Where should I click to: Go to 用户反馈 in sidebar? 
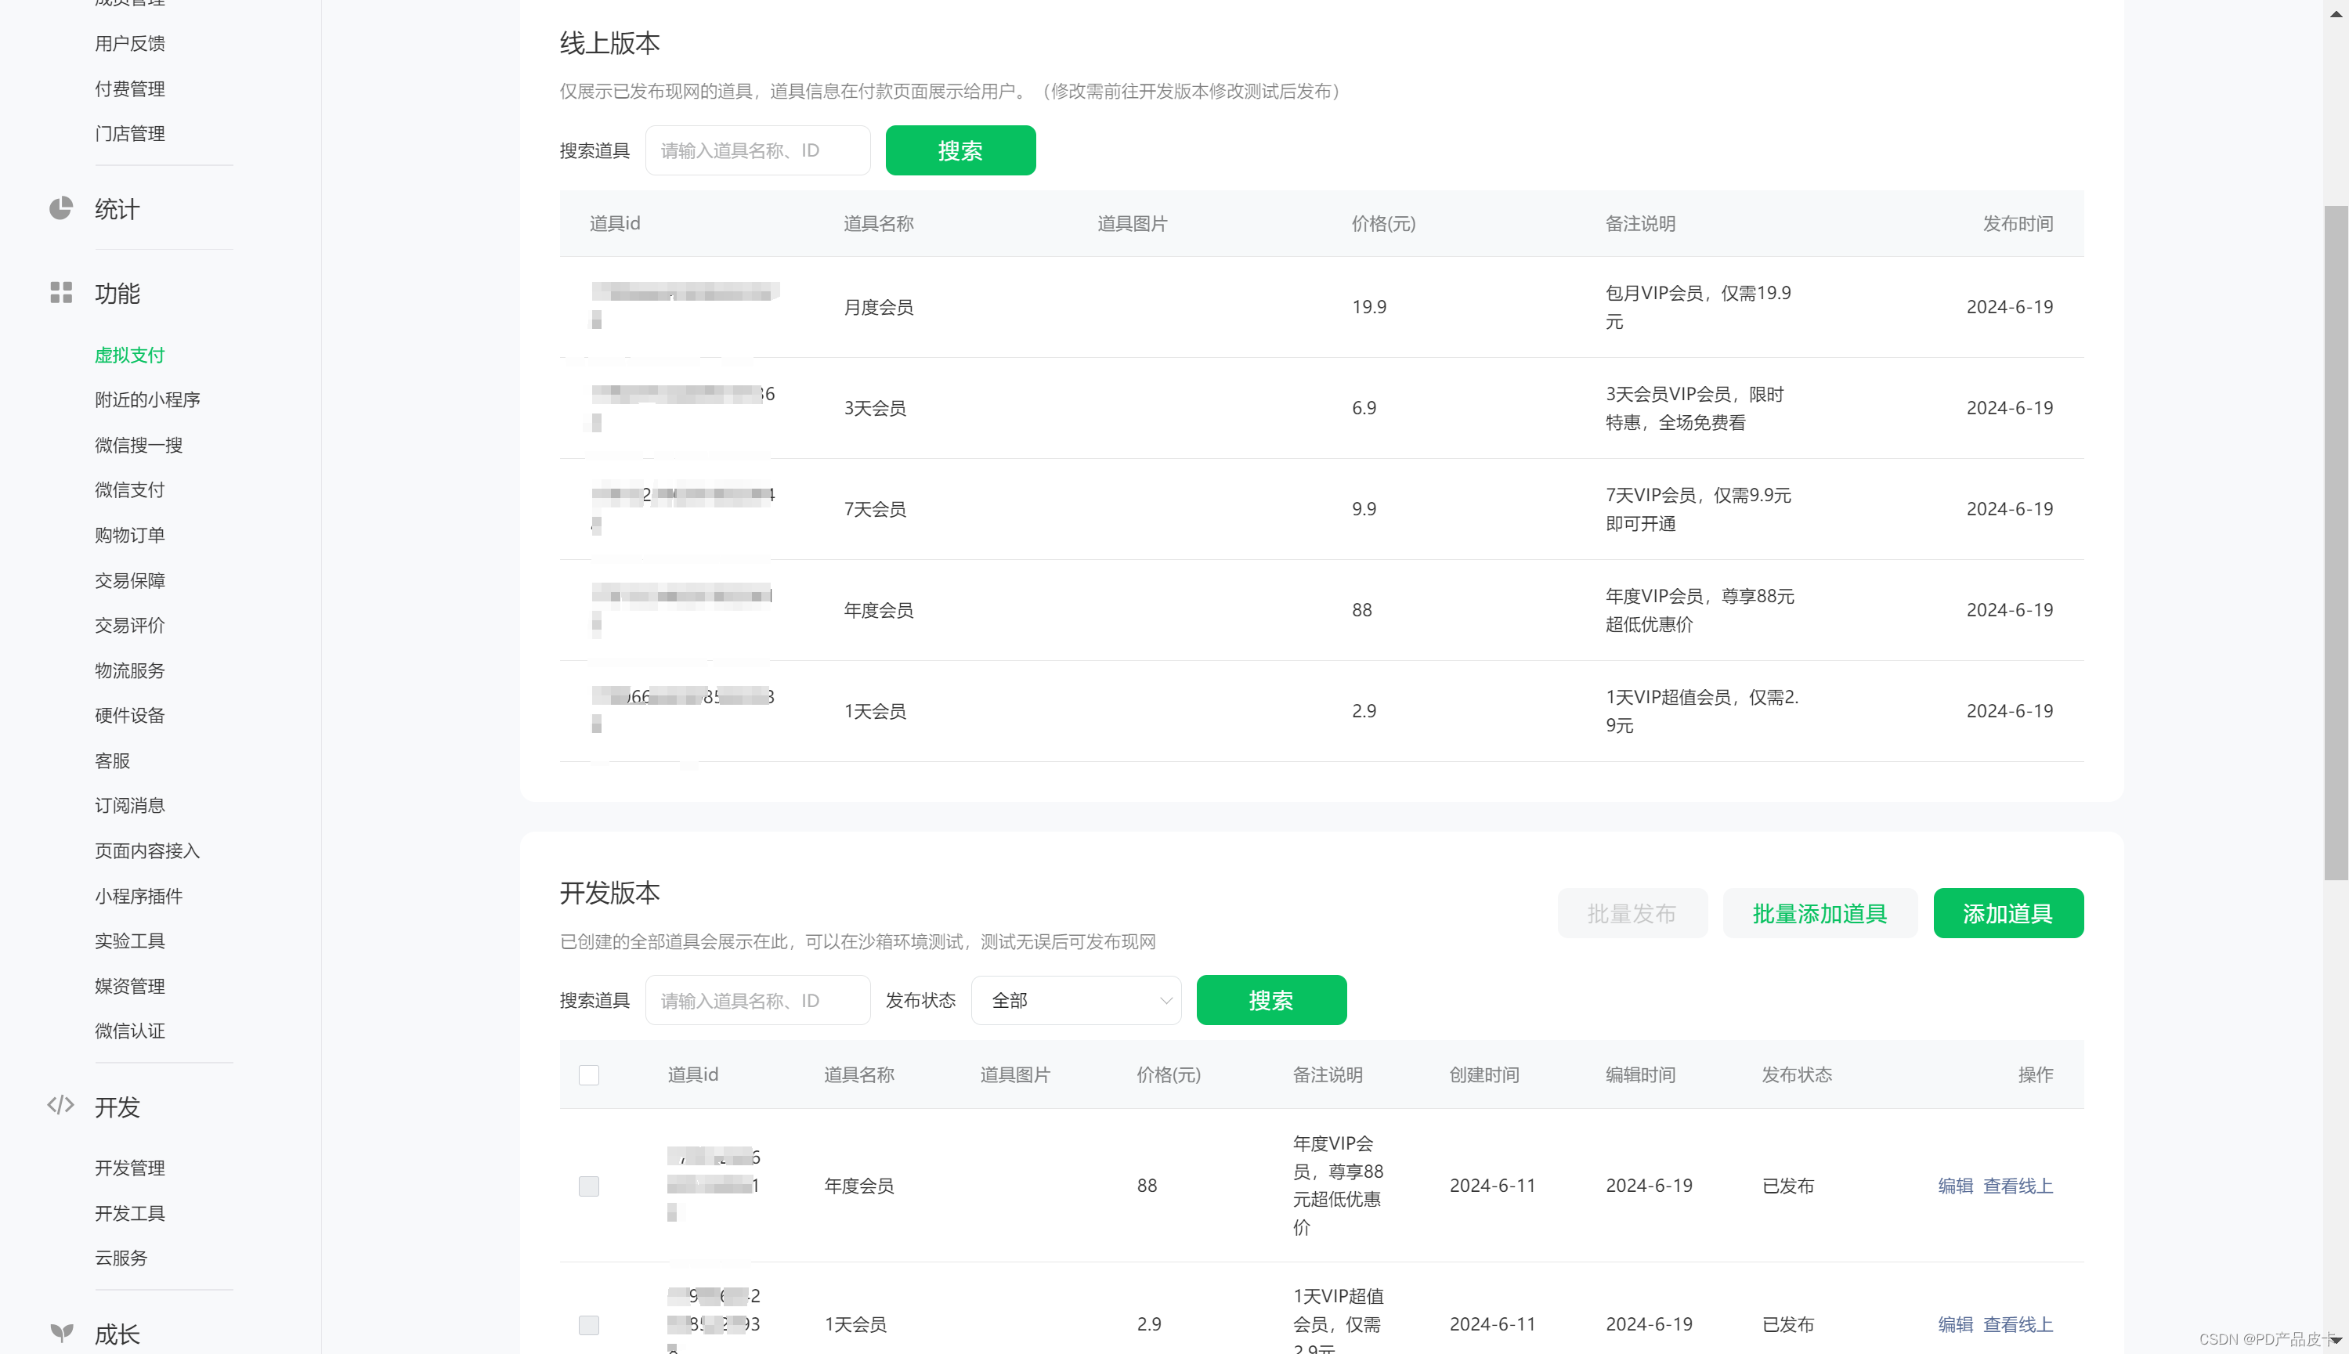130,44
